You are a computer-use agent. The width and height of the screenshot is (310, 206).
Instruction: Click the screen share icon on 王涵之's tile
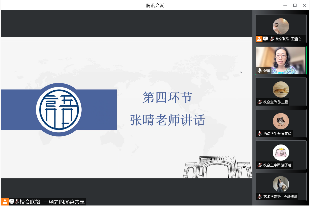click(x=265, y=39)
